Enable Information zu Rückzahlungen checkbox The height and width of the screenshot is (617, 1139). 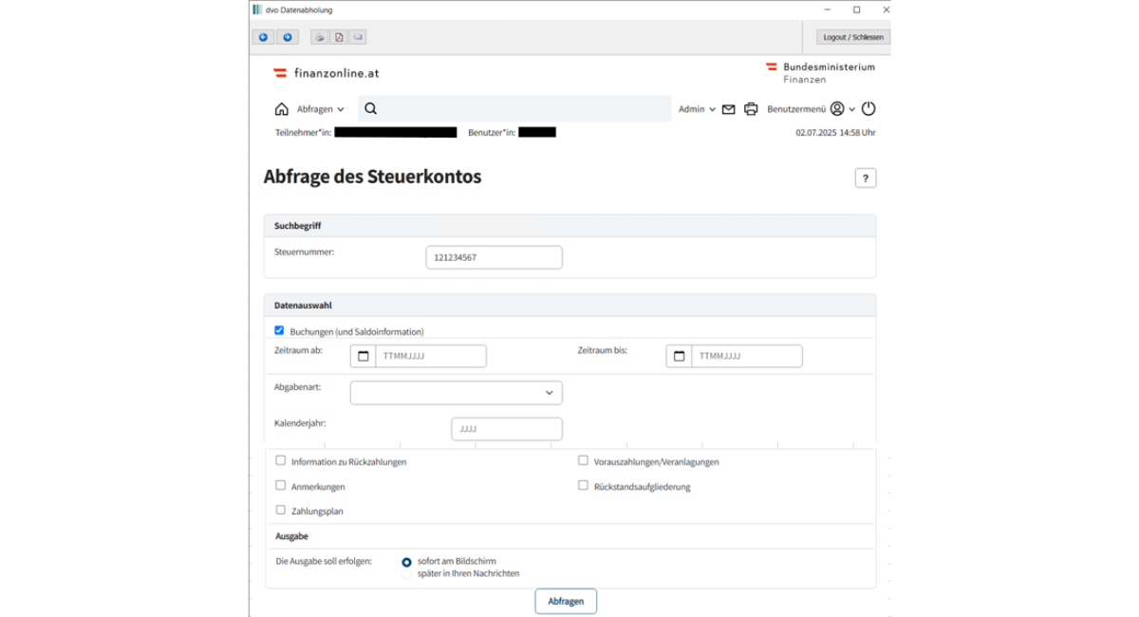(280, 460)
